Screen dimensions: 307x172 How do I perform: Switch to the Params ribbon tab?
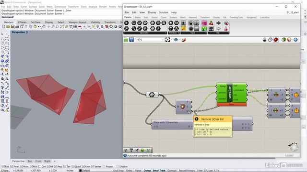coord(128,17)
